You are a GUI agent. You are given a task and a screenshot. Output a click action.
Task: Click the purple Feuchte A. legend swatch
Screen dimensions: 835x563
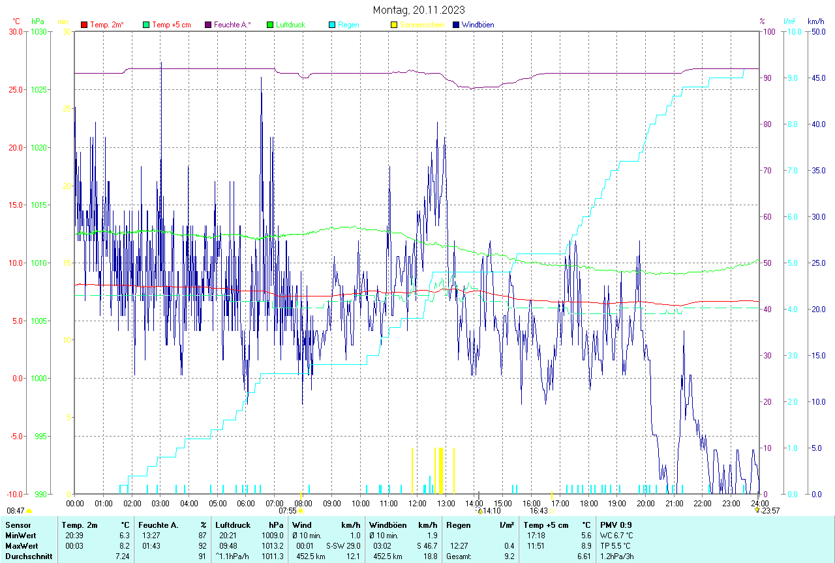[208, 25]
